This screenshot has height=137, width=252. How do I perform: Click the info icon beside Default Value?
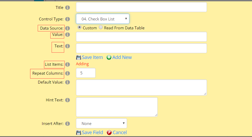tap(68, 82)
